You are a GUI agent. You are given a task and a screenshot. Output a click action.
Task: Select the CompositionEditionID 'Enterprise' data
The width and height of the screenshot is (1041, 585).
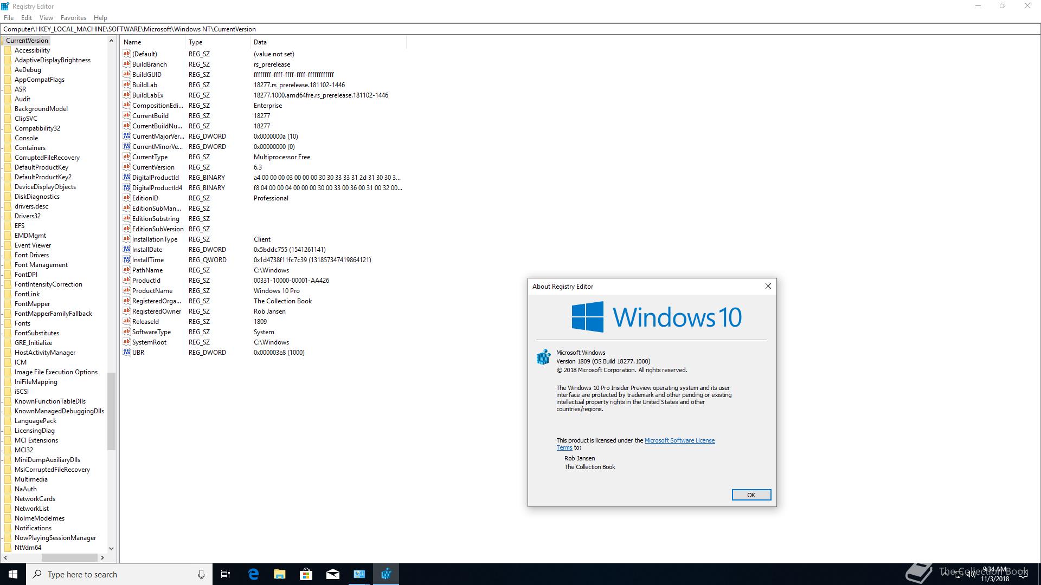coord(268,105)
